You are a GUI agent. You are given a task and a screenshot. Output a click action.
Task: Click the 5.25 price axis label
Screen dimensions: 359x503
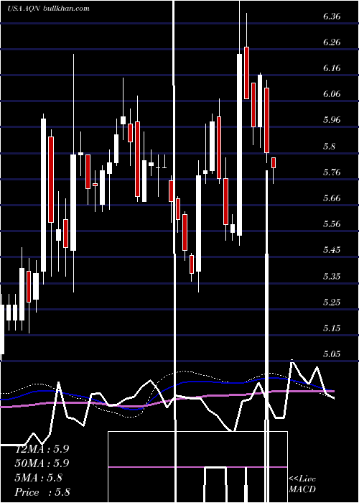point(332,303)
